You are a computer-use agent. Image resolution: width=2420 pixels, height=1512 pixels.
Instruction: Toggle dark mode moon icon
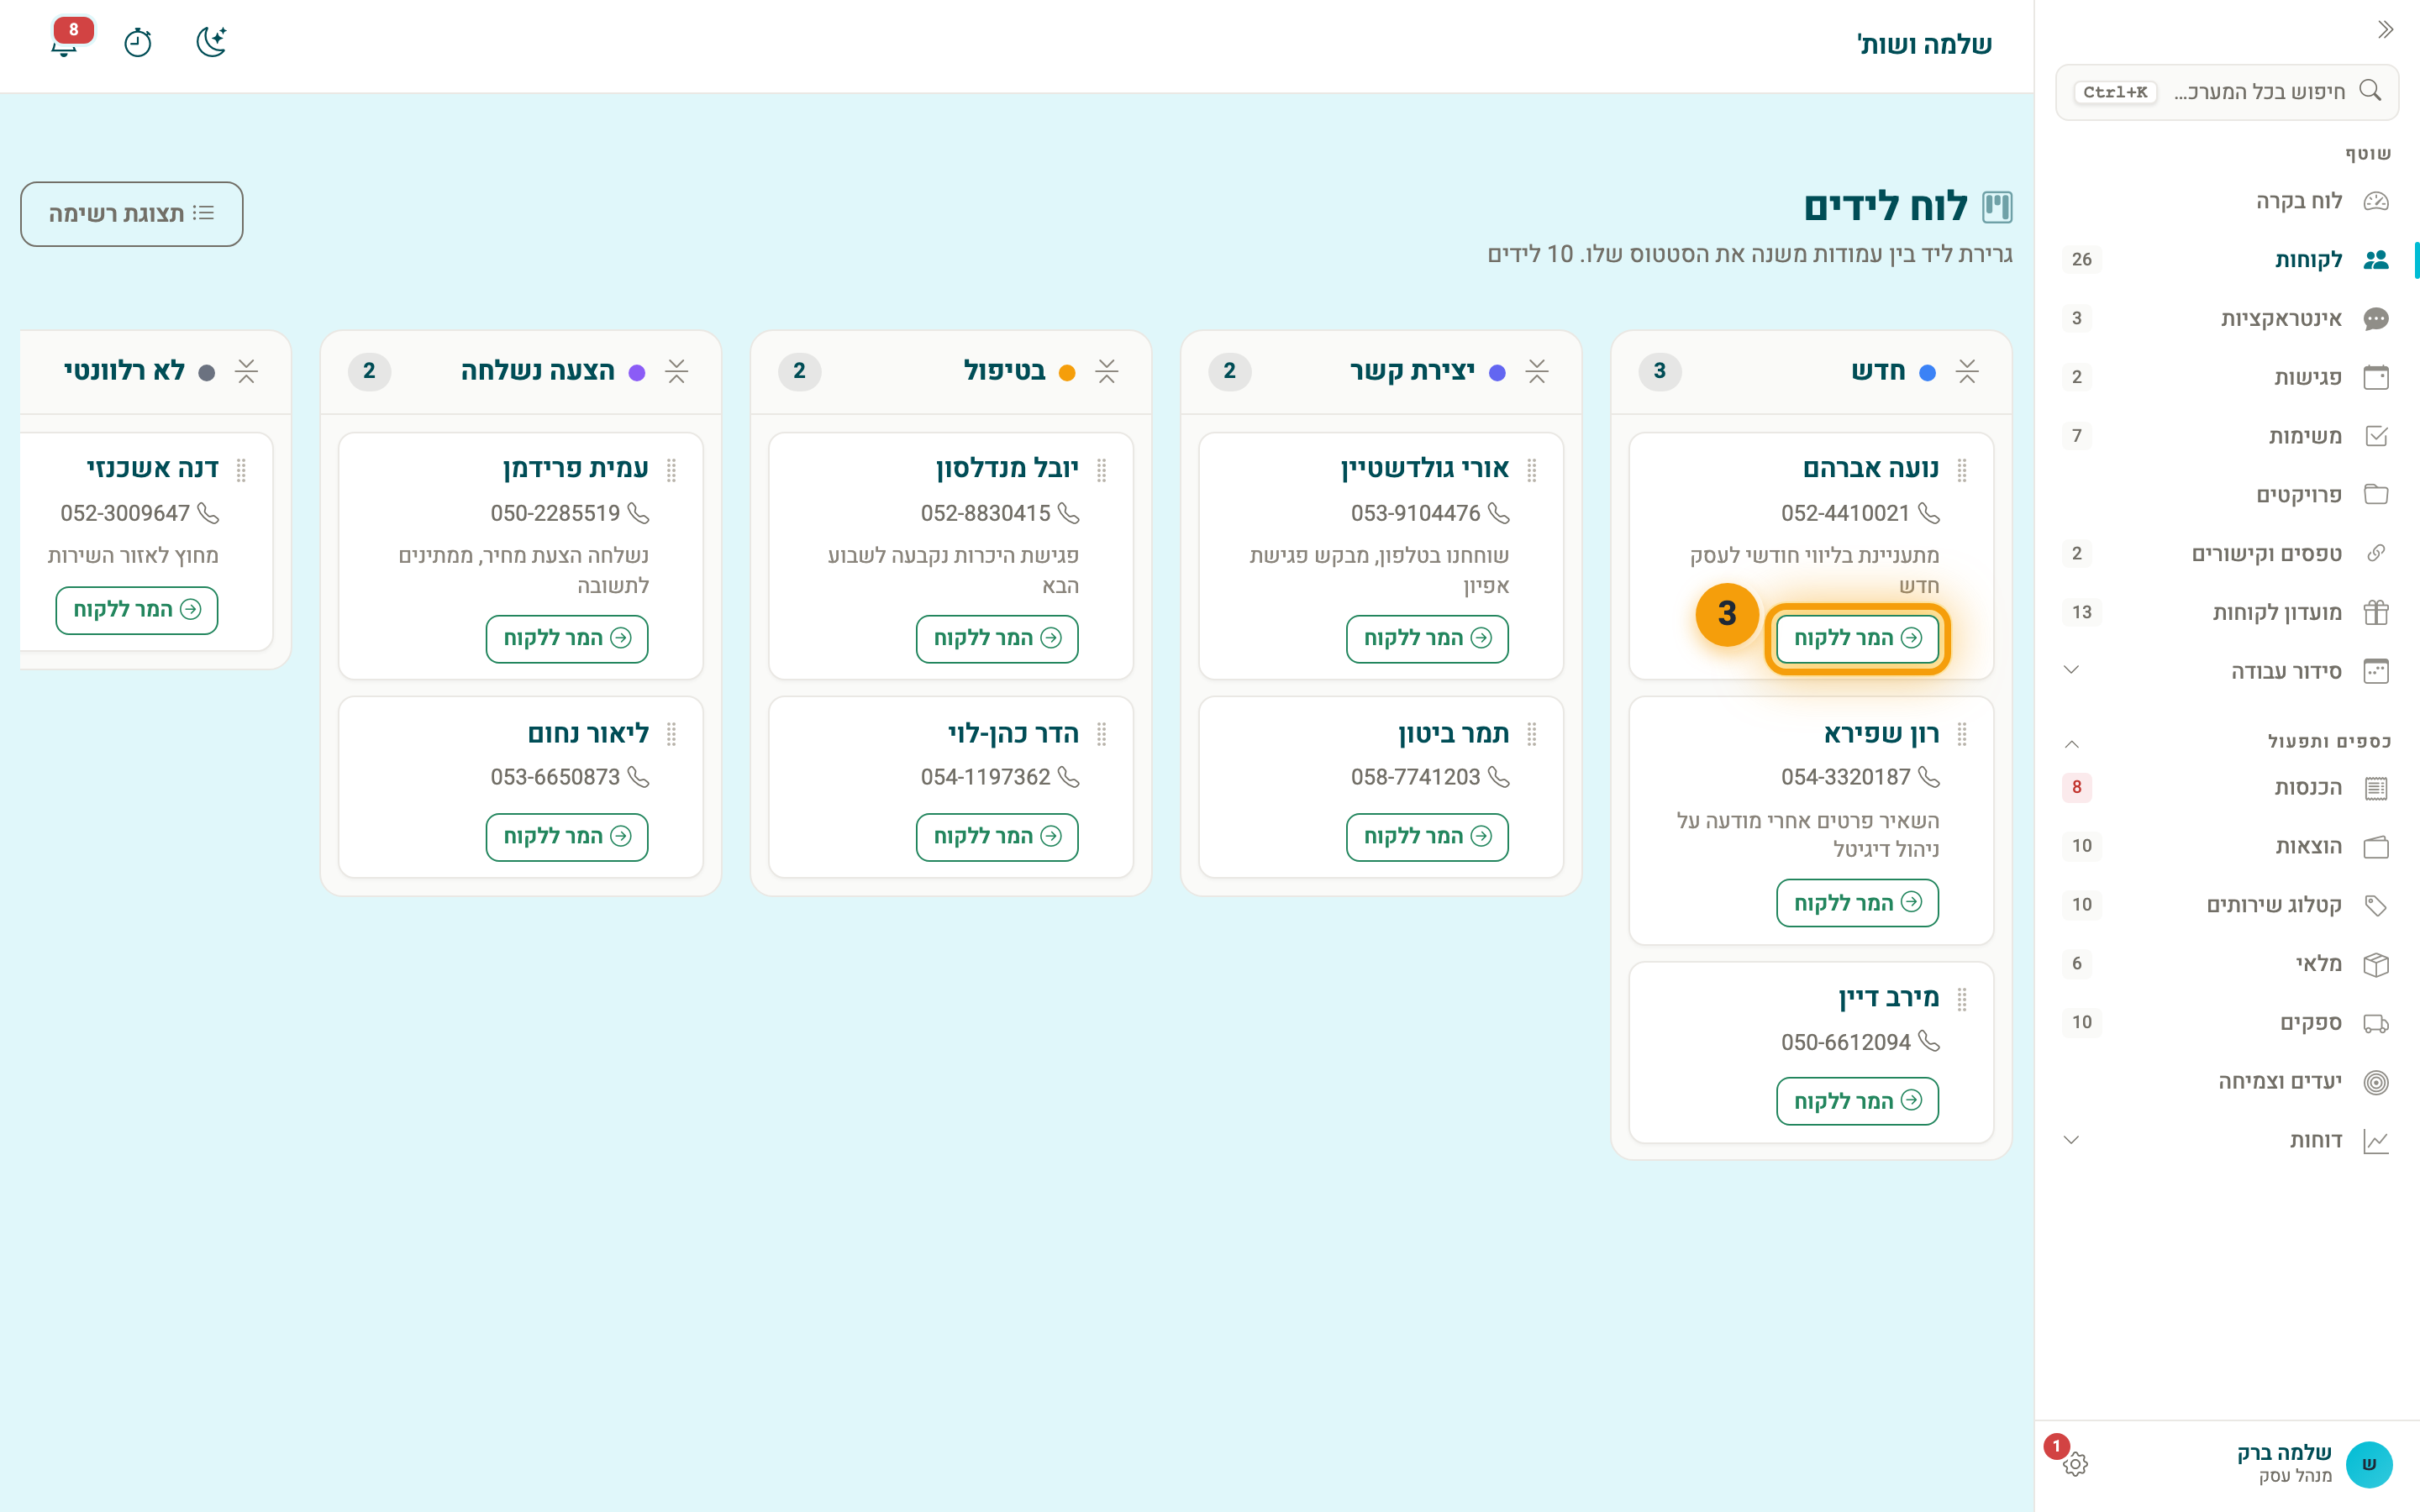pyautogui.click(x=212, y=42)
